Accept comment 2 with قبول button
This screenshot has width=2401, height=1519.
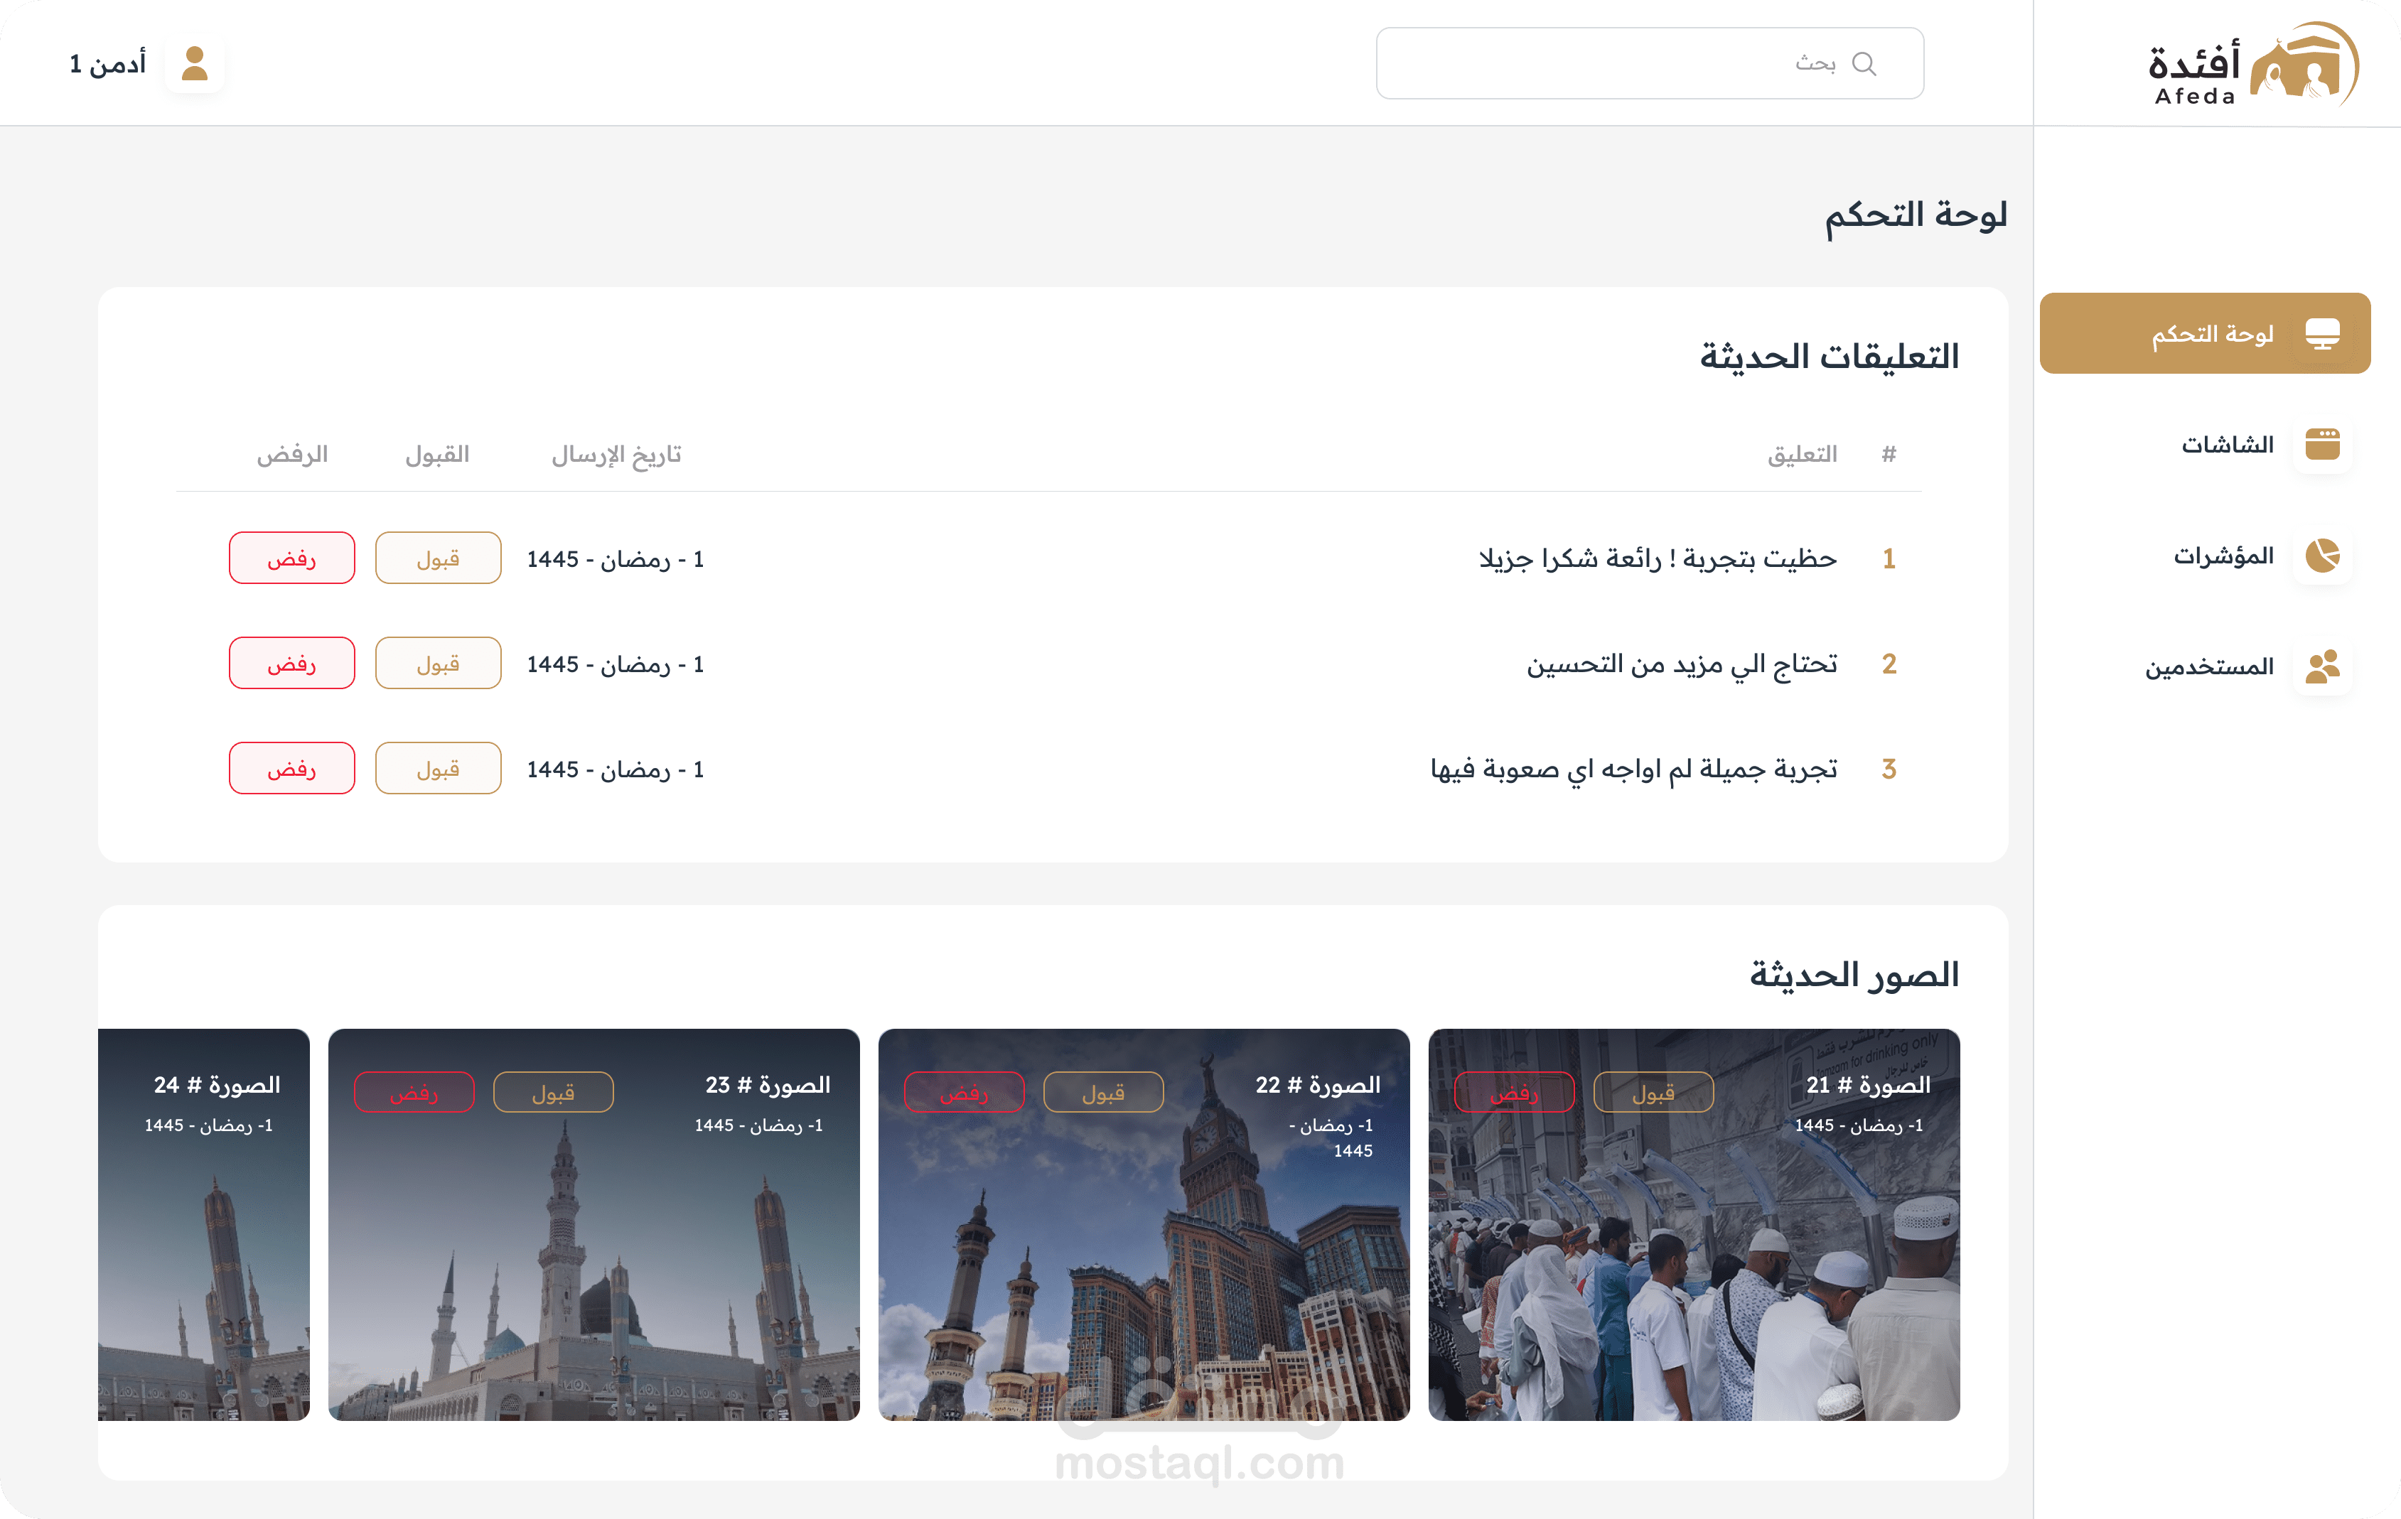438,663
